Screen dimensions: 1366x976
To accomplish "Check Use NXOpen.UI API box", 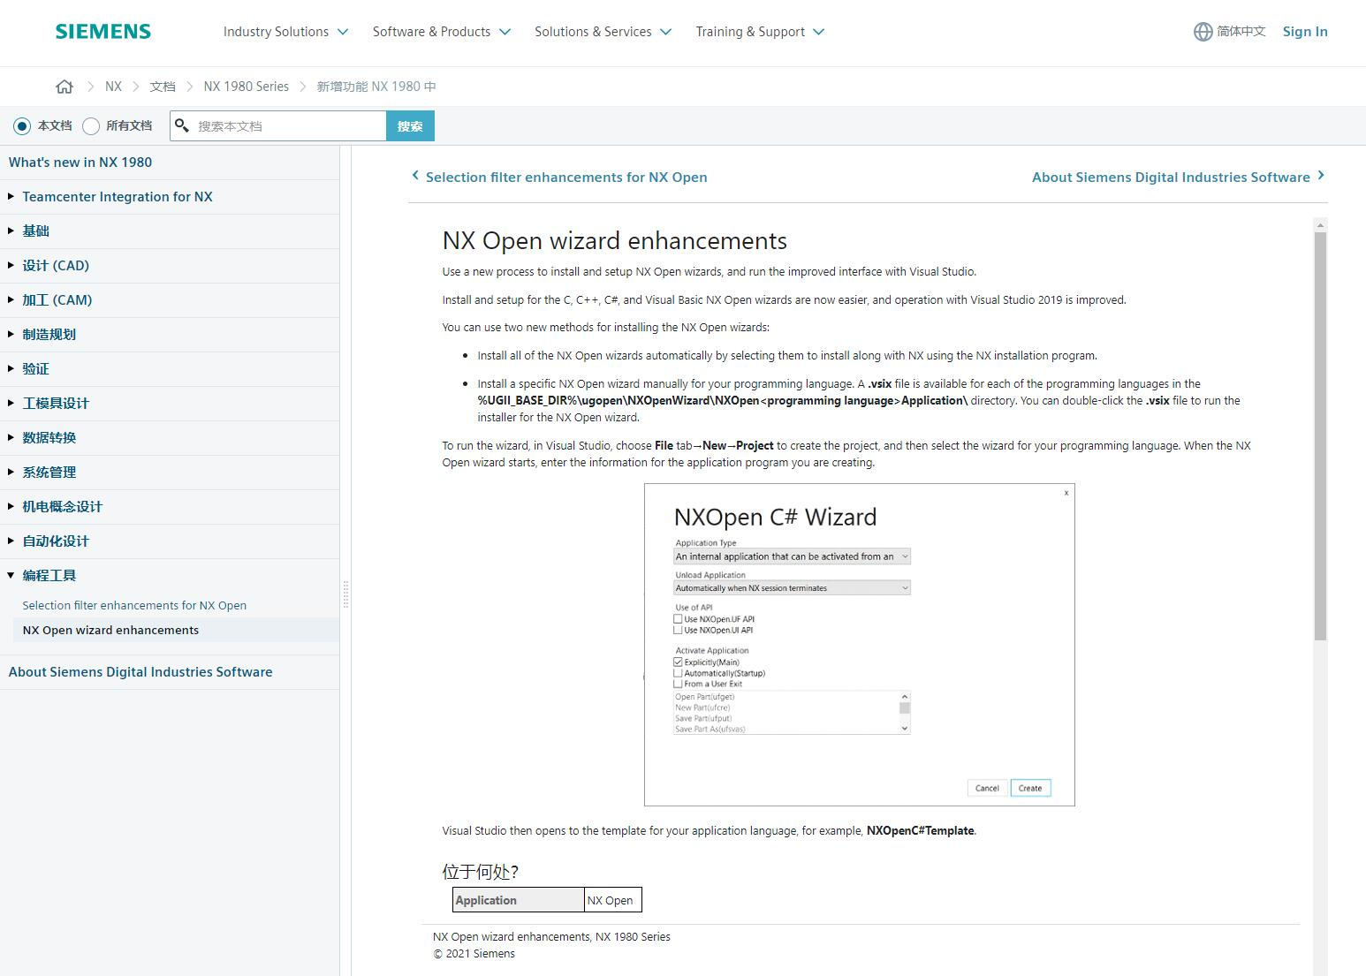I will [x=678, y=630].
